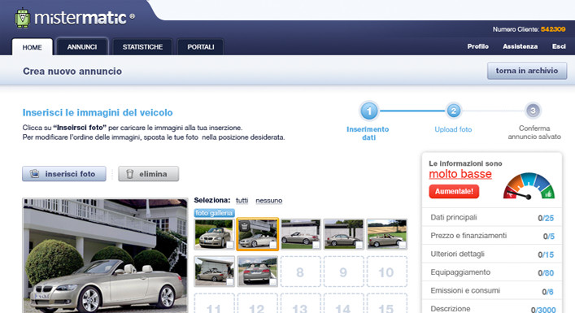575x313 pixels.
Task: Switch to the STATISTICHE tab
Action: (142, 47)
